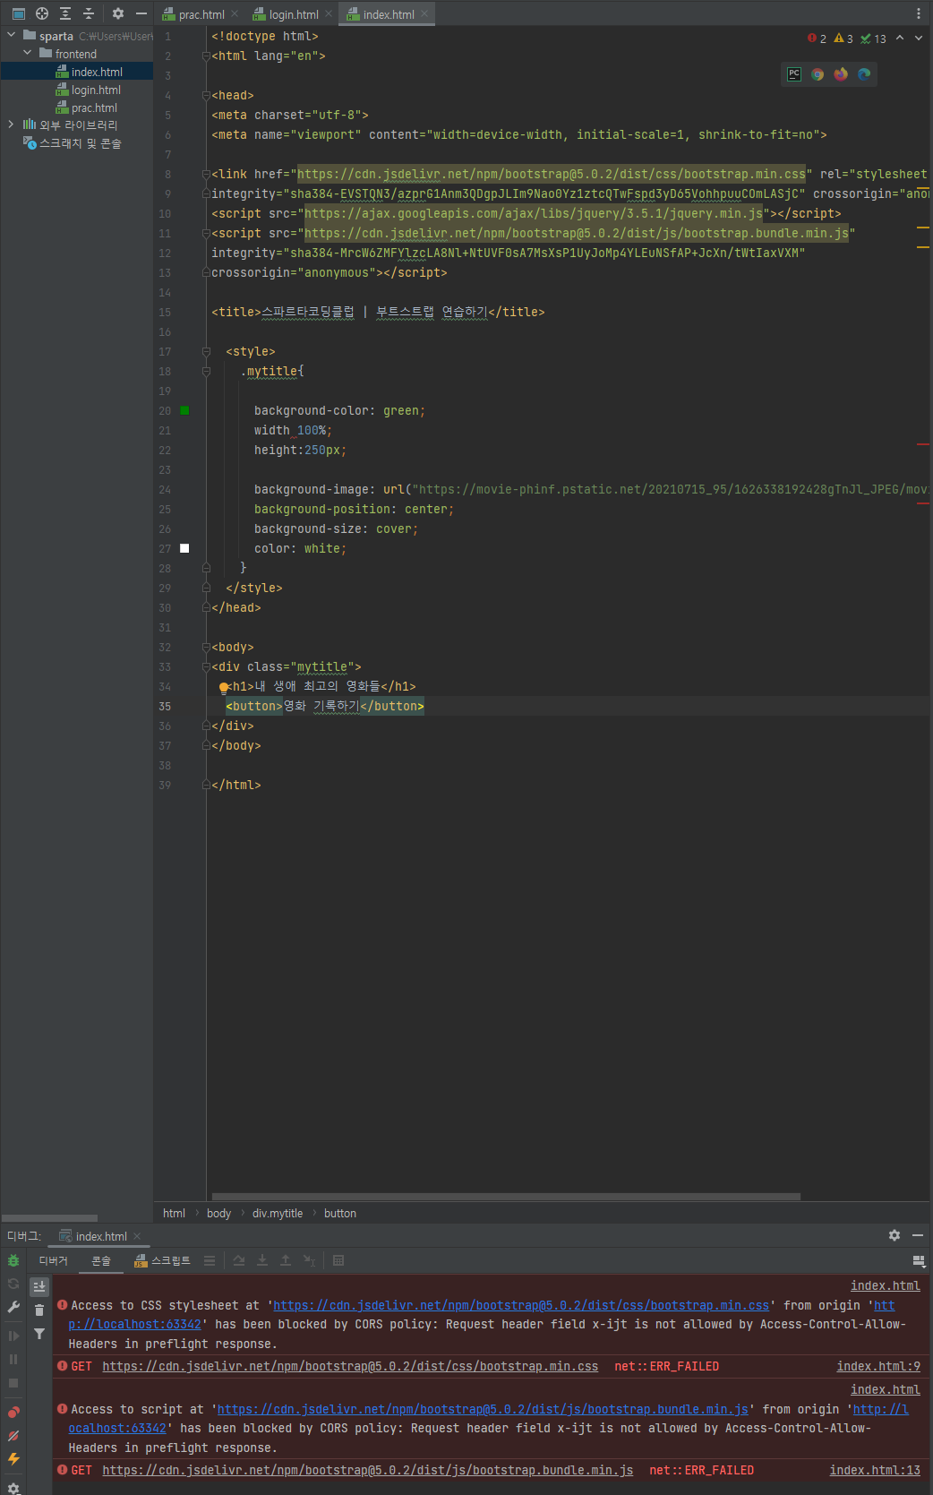The height and width of the screenshot is (1495, 933).
Task: Select the opened file locate target icon
Action: pos(42,13)
